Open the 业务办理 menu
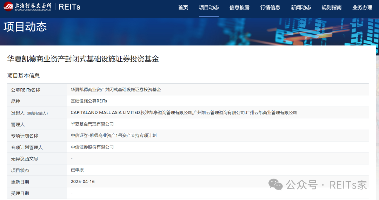Viewport: 379px width, 200px height. (x=362, y=7)
